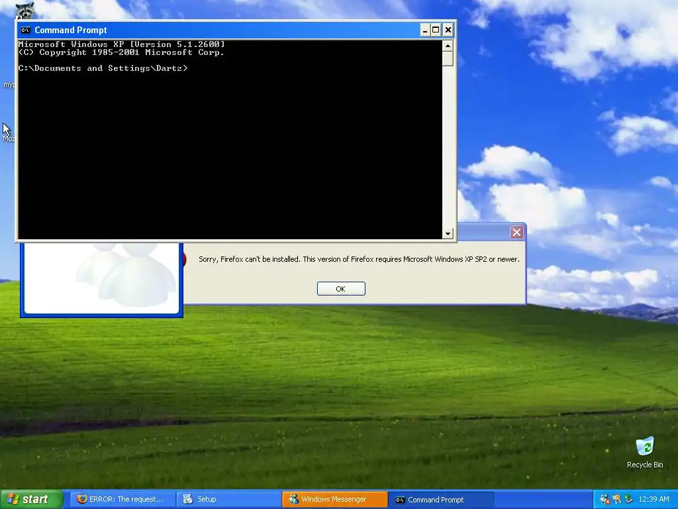The width and height of the screenshot is (678, 509).
Task: Click the "Sorry, Firefox can't be installed" message text
Action: [x=359, y=259]
